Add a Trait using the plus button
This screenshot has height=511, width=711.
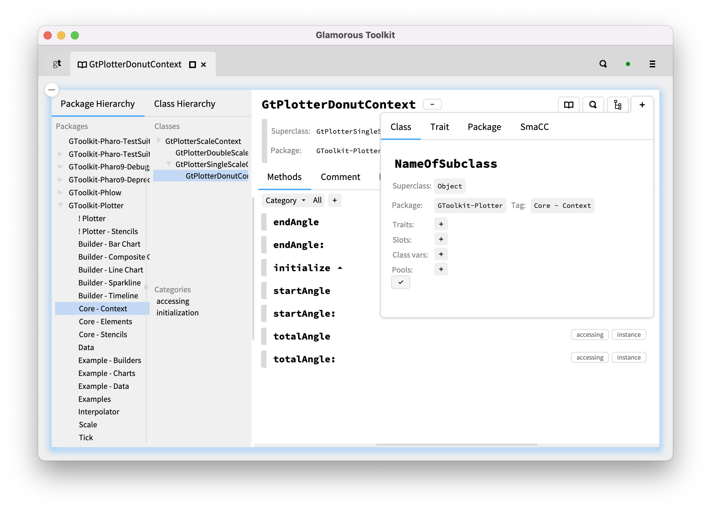click(x=441, y=224)
